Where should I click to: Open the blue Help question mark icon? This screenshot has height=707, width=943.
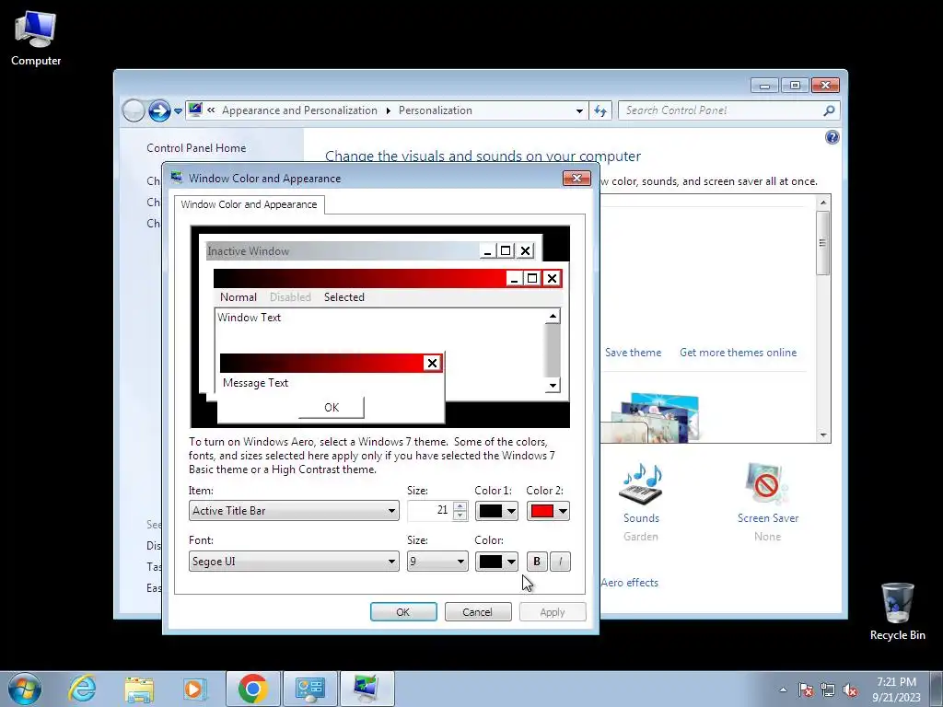[x=832, y=137]
